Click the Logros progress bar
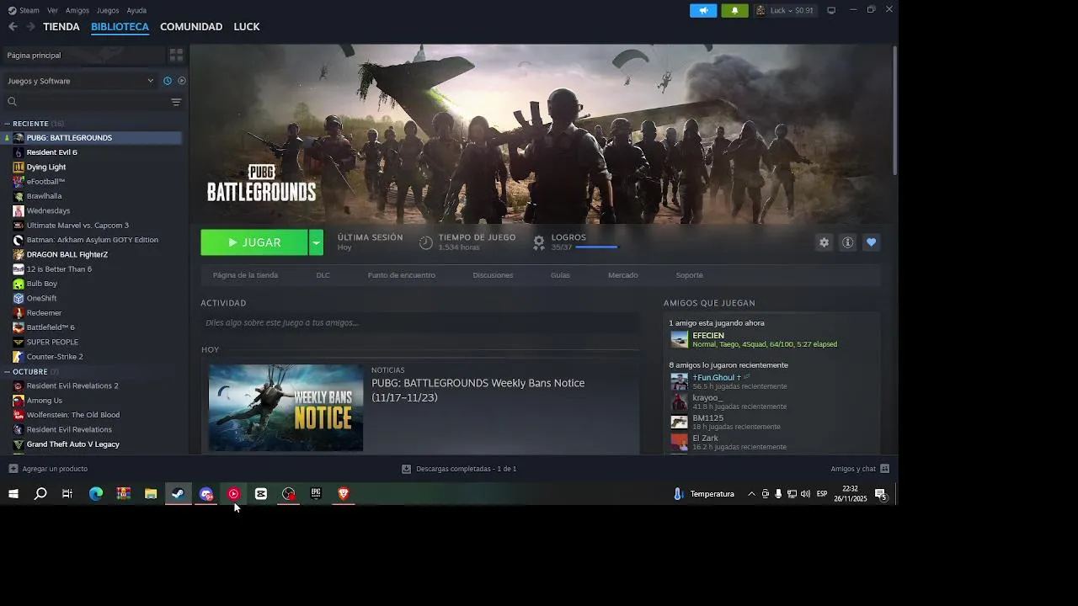Viewport: 1078px width, 606px height. pos(596,247)
